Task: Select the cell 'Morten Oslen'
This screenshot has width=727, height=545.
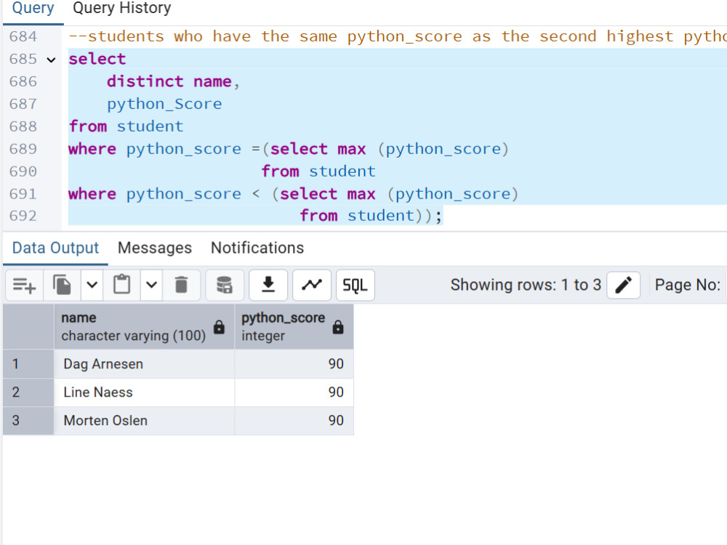Action: (144, 420)
